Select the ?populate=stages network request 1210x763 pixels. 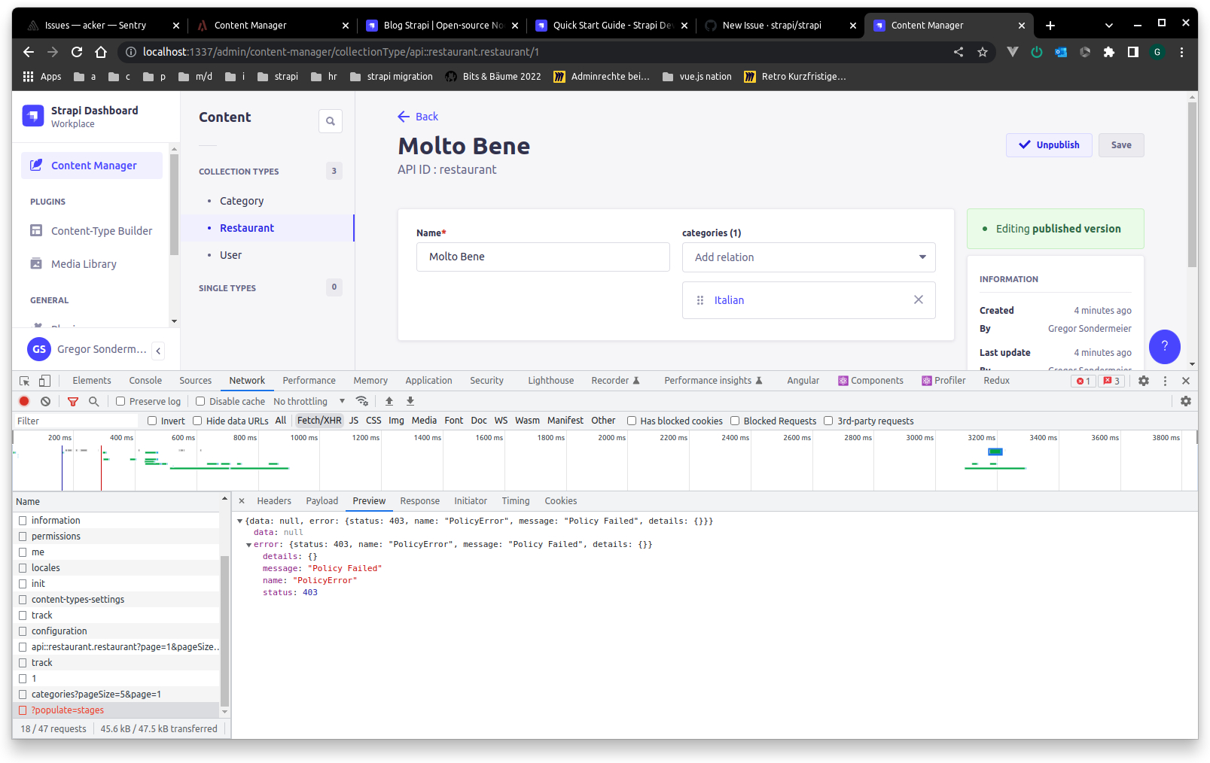point(68,710)
